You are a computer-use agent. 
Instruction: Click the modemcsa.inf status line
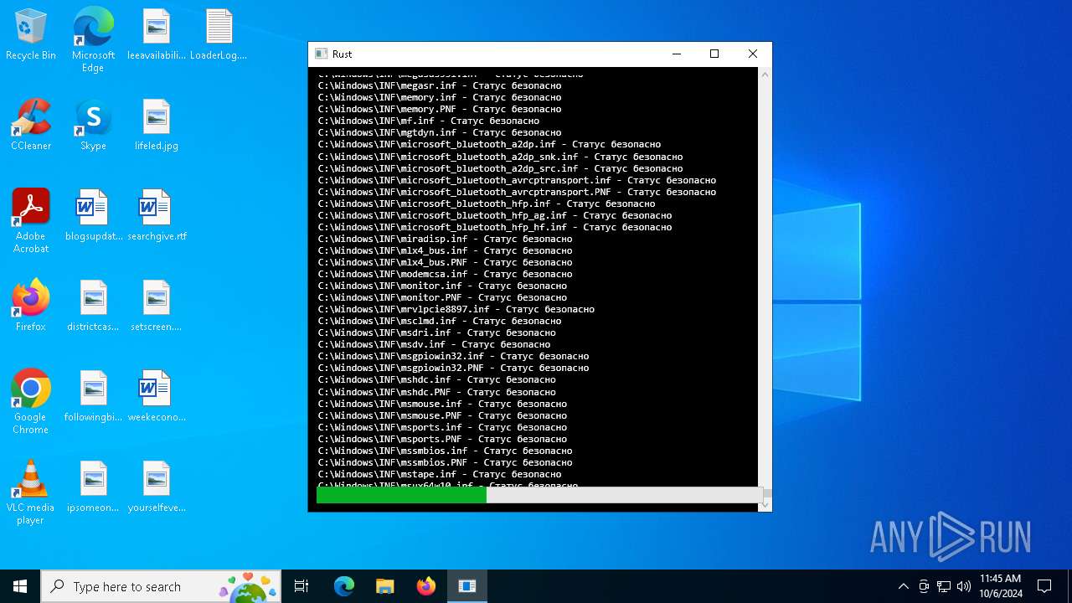(445, 274)
